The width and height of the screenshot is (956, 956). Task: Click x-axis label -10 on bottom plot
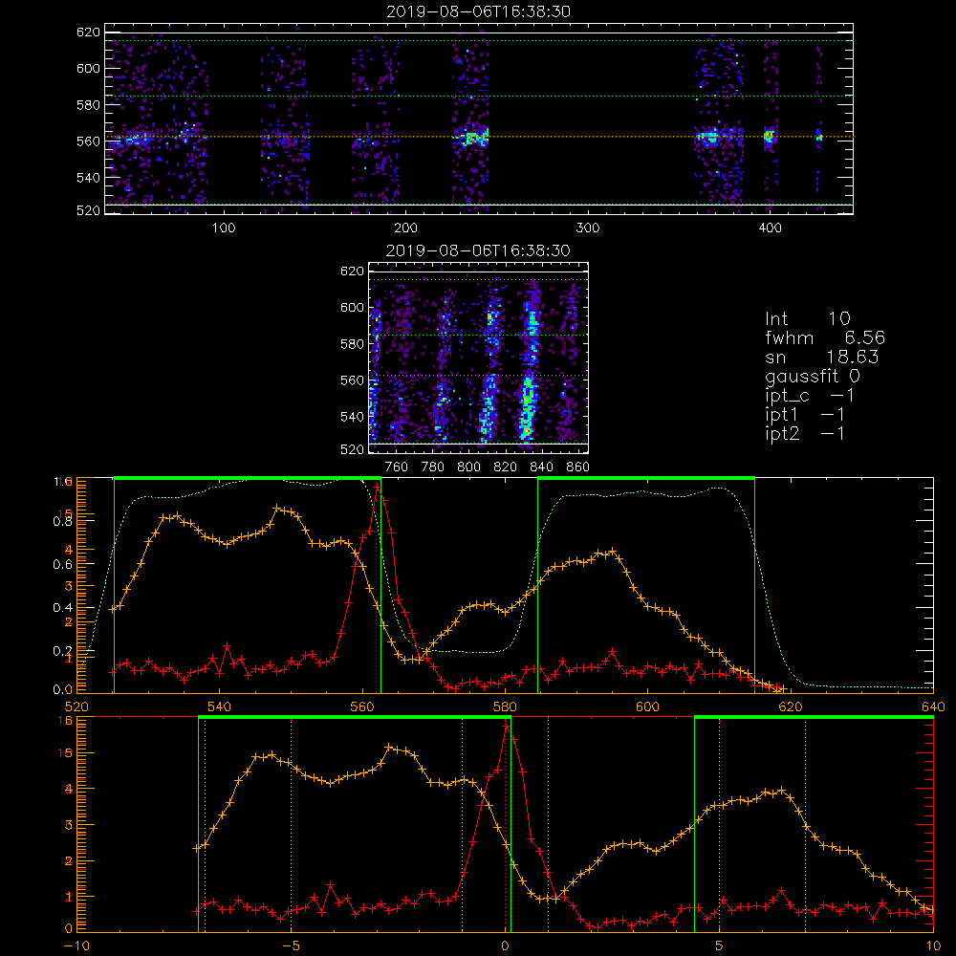pyautogui.click(x=76, y=945)
